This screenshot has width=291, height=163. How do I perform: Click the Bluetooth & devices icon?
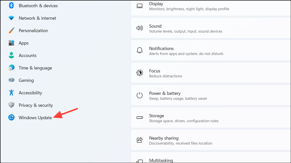11,5
